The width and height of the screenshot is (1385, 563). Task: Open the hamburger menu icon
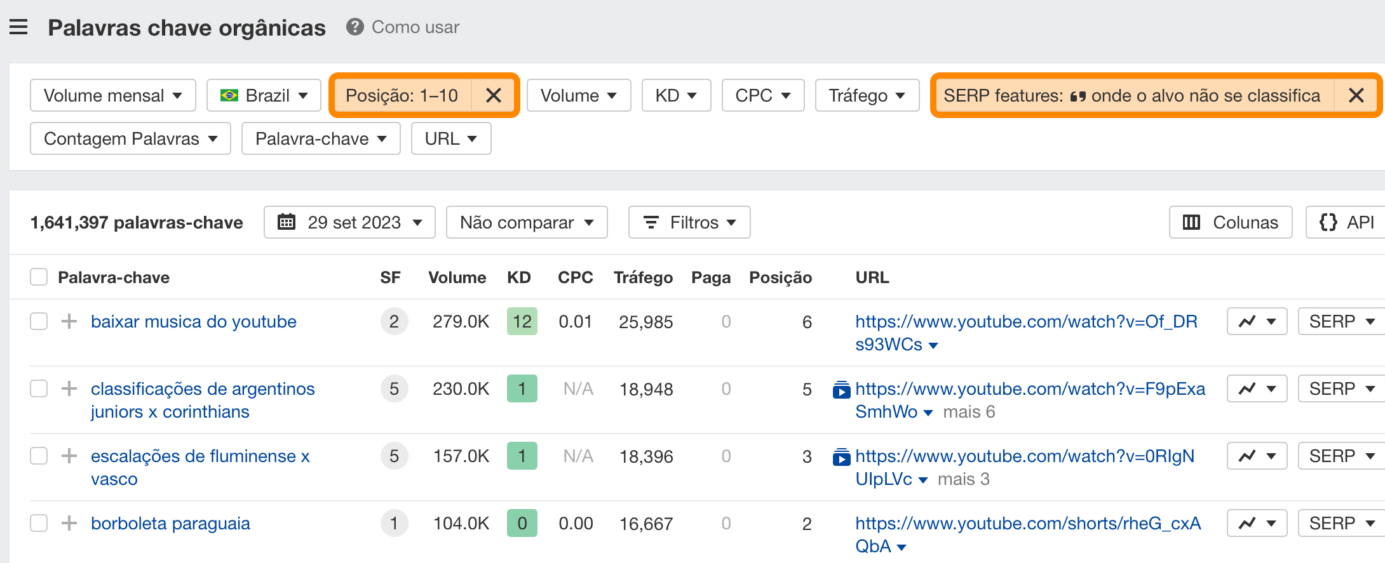[x=18, y=27]
